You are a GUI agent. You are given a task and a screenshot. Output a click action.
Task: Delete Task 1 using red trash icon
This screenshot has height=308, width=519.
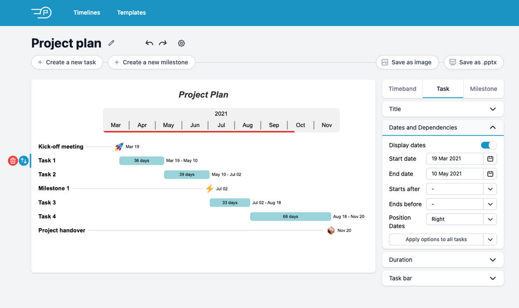coord(13,161)
